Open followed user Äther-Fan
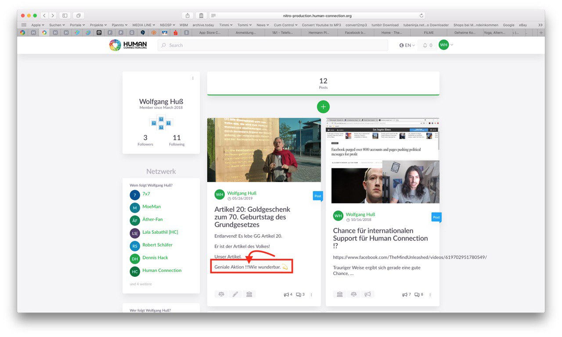Screen dimensions: 562x337 click(152, 219)
